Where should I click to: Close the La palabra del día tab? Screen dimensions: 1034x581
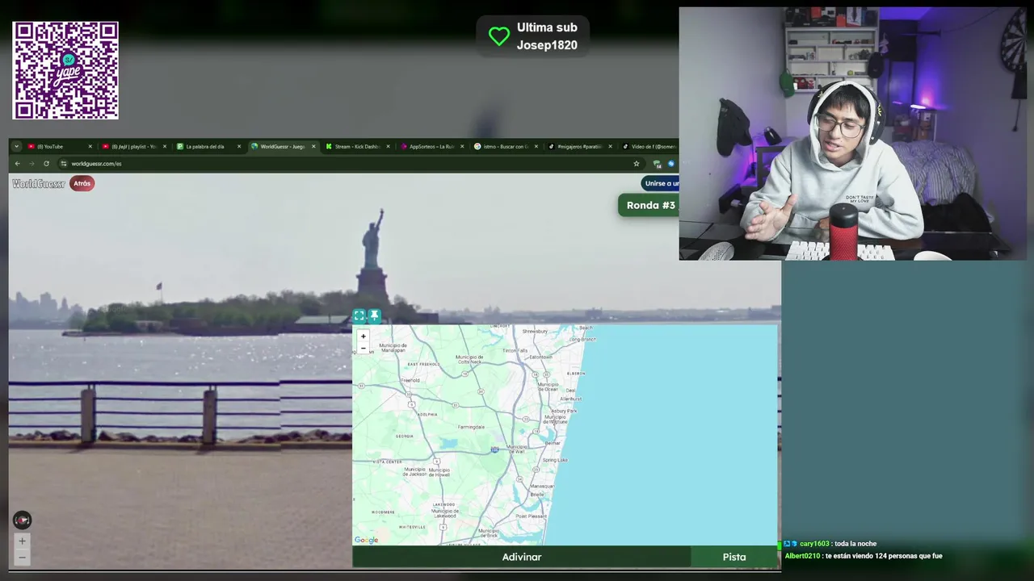pos(238,147)
